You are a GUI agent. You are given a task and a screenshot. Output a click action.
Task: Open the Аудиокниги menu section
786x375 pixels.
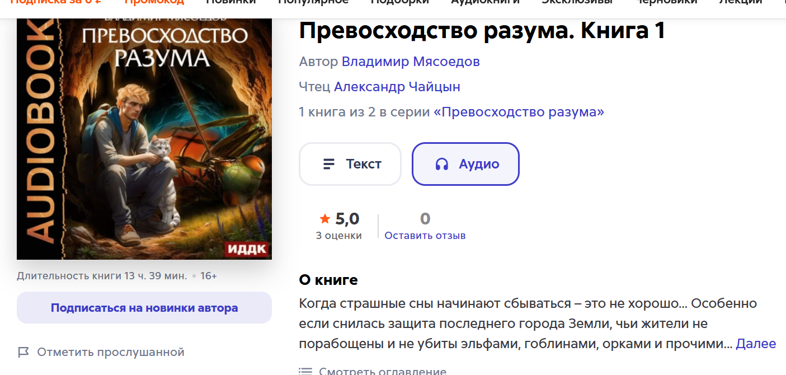pyautogui.click(x=486, y=2)
